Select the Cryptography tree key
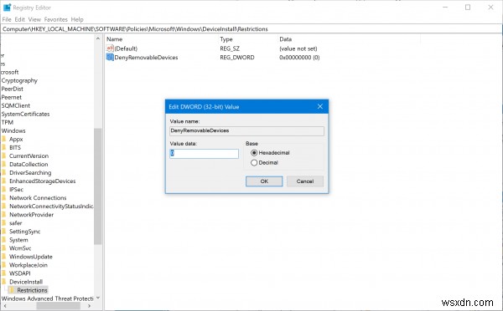The height and width of the screenshot is (311, 503). pyautogui.click(x=19, y=80)
